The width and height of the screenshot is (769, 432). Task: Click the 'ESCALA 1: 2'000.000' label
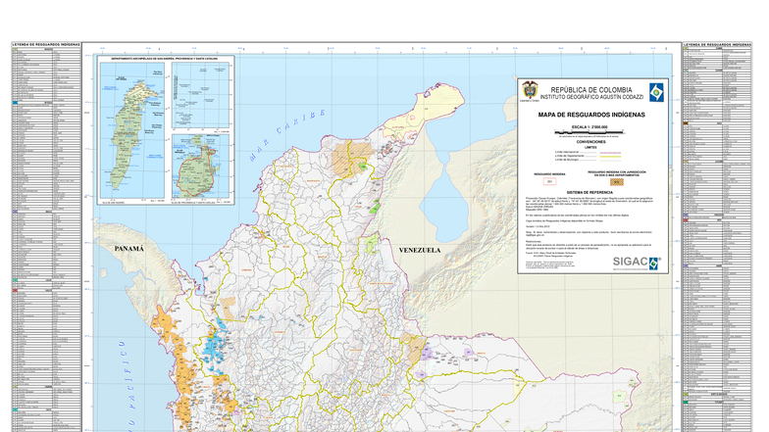click(590, 127)
